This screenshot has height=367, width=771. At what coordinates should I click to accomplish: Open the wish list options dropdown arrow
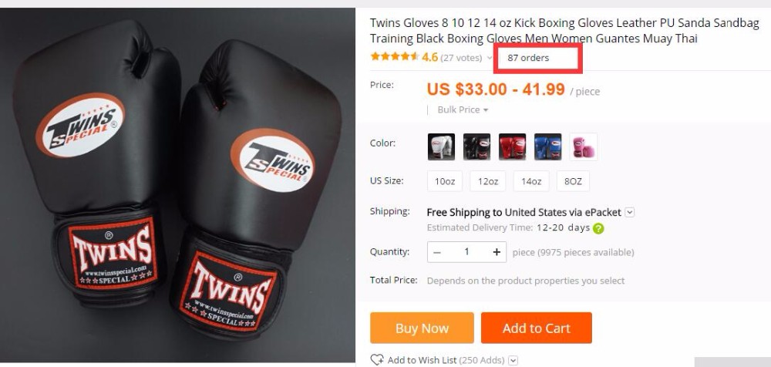513,360
